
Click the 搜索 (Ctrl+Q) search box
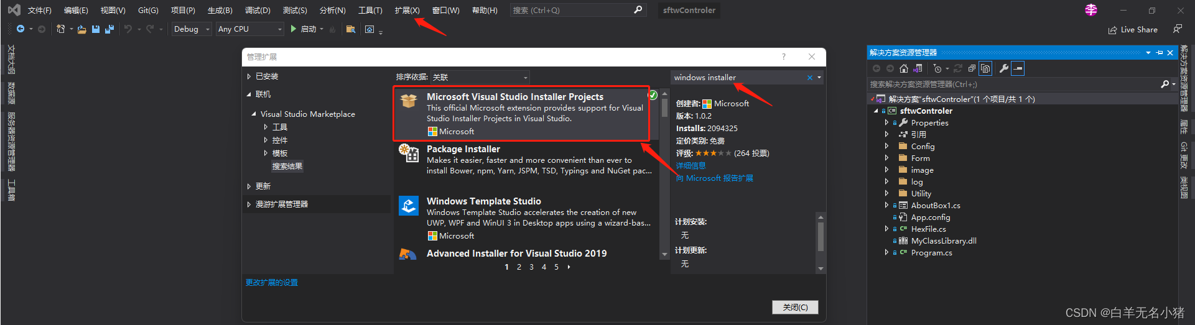click(x=577, y=10)
